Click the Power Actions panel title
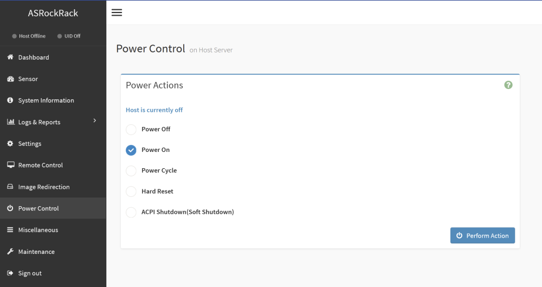 (x=154, y=85)
